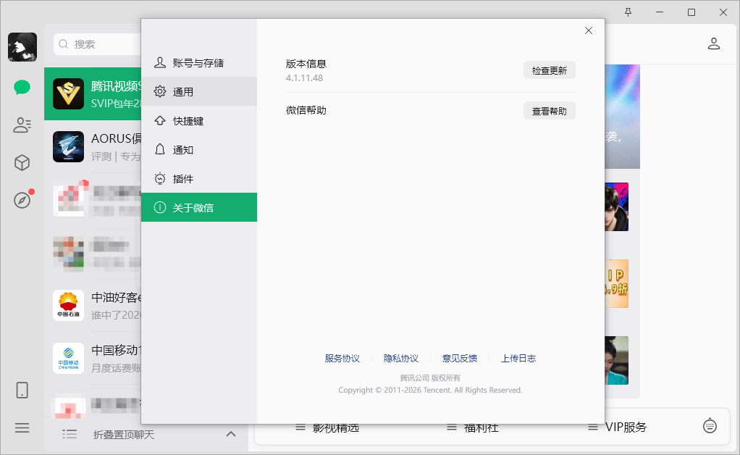
Task: Click the keyboard toggle icon near VIP服务
Action: (710, 426)
